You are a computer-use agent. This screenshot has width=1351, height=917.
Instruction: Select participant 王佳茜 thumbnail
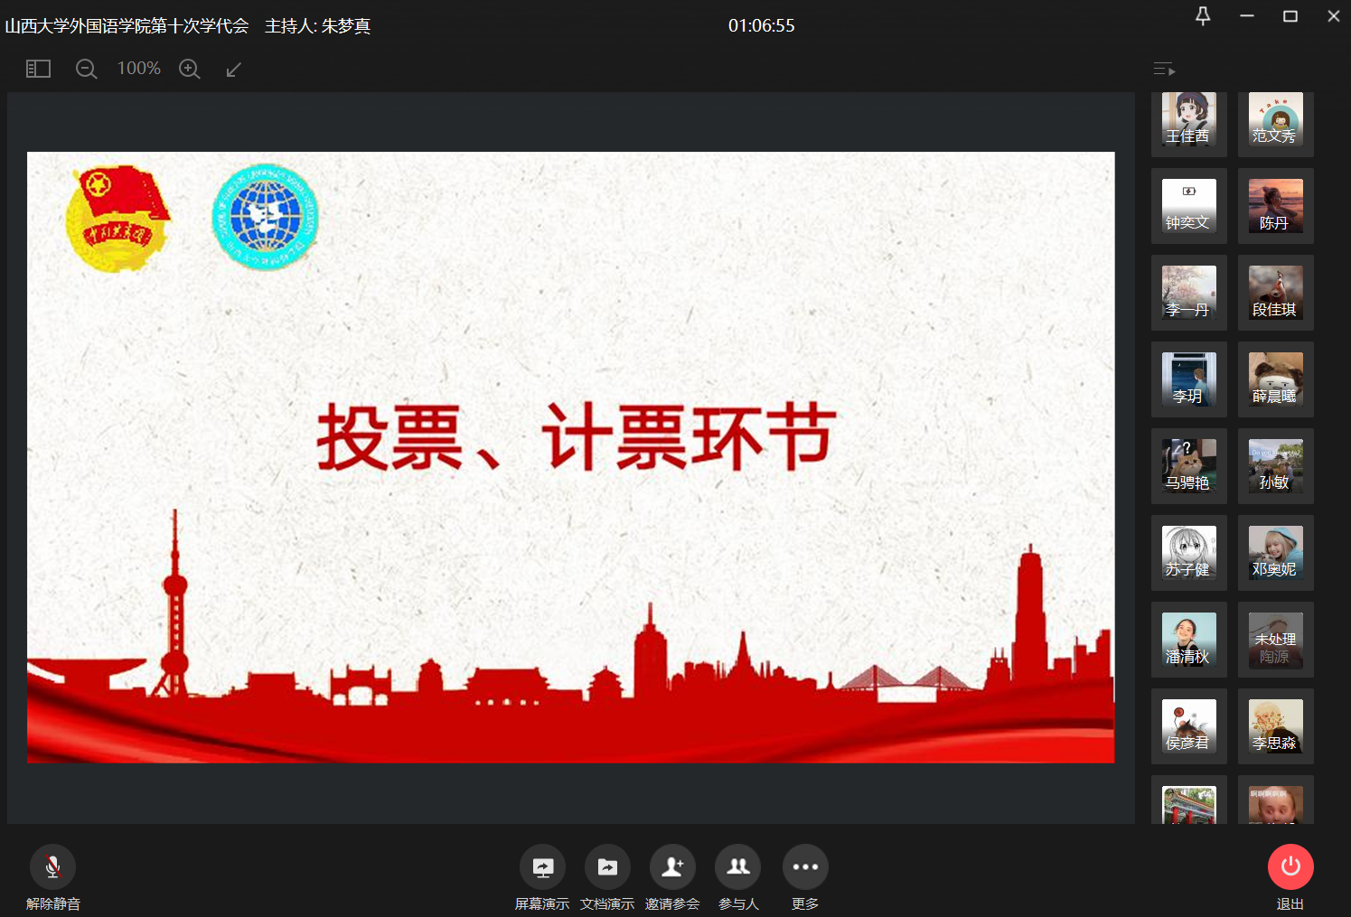(1188, 121)
